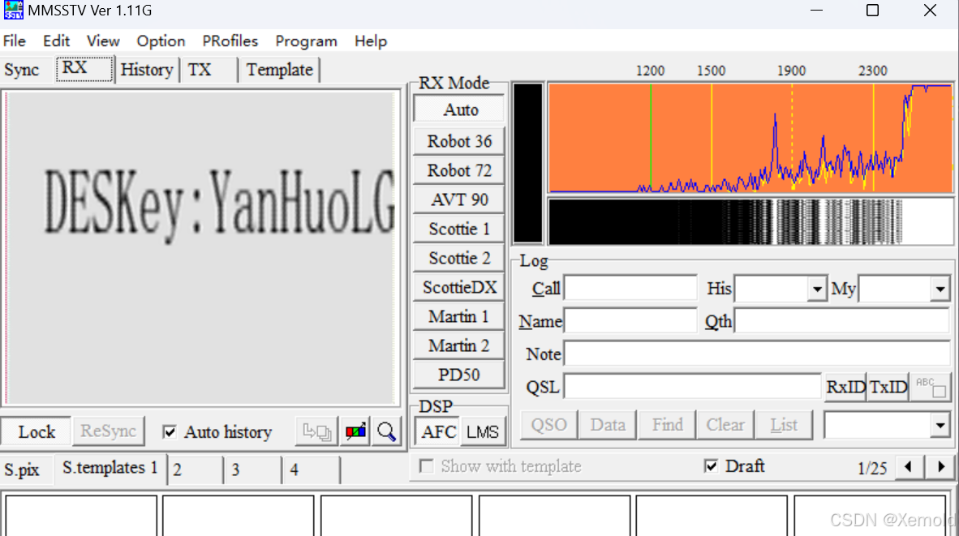Expand the dropdown beside List button

940,426
